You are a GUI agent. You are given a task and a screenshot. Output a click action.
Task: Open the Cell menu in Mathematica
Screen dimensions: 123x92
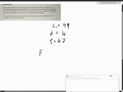point(79,78)
